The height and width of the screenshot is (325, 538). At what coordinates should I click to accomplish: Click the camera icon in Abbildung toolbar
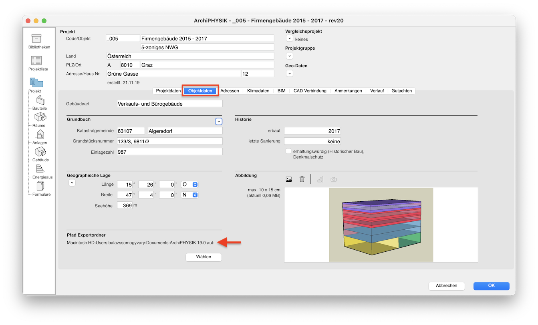[334, 179]
